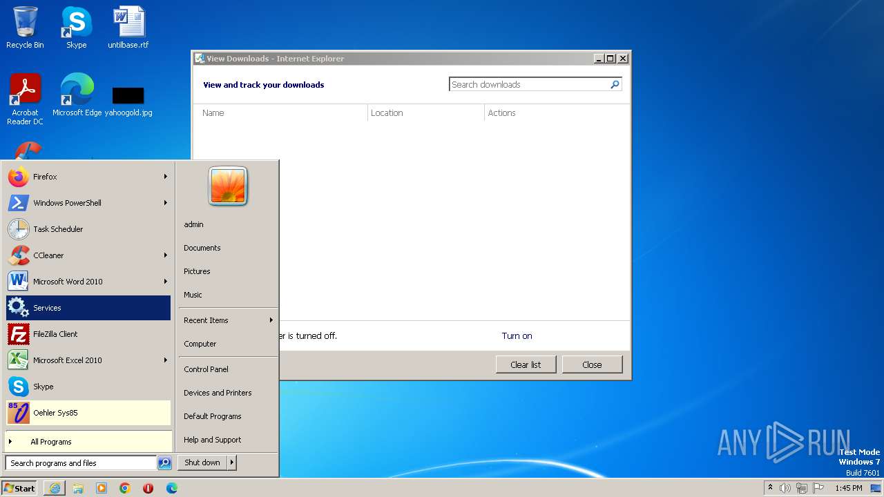The image size is (884, 497).
Task: Open Computer from Start menu
Action: click(x=200, y=344)
